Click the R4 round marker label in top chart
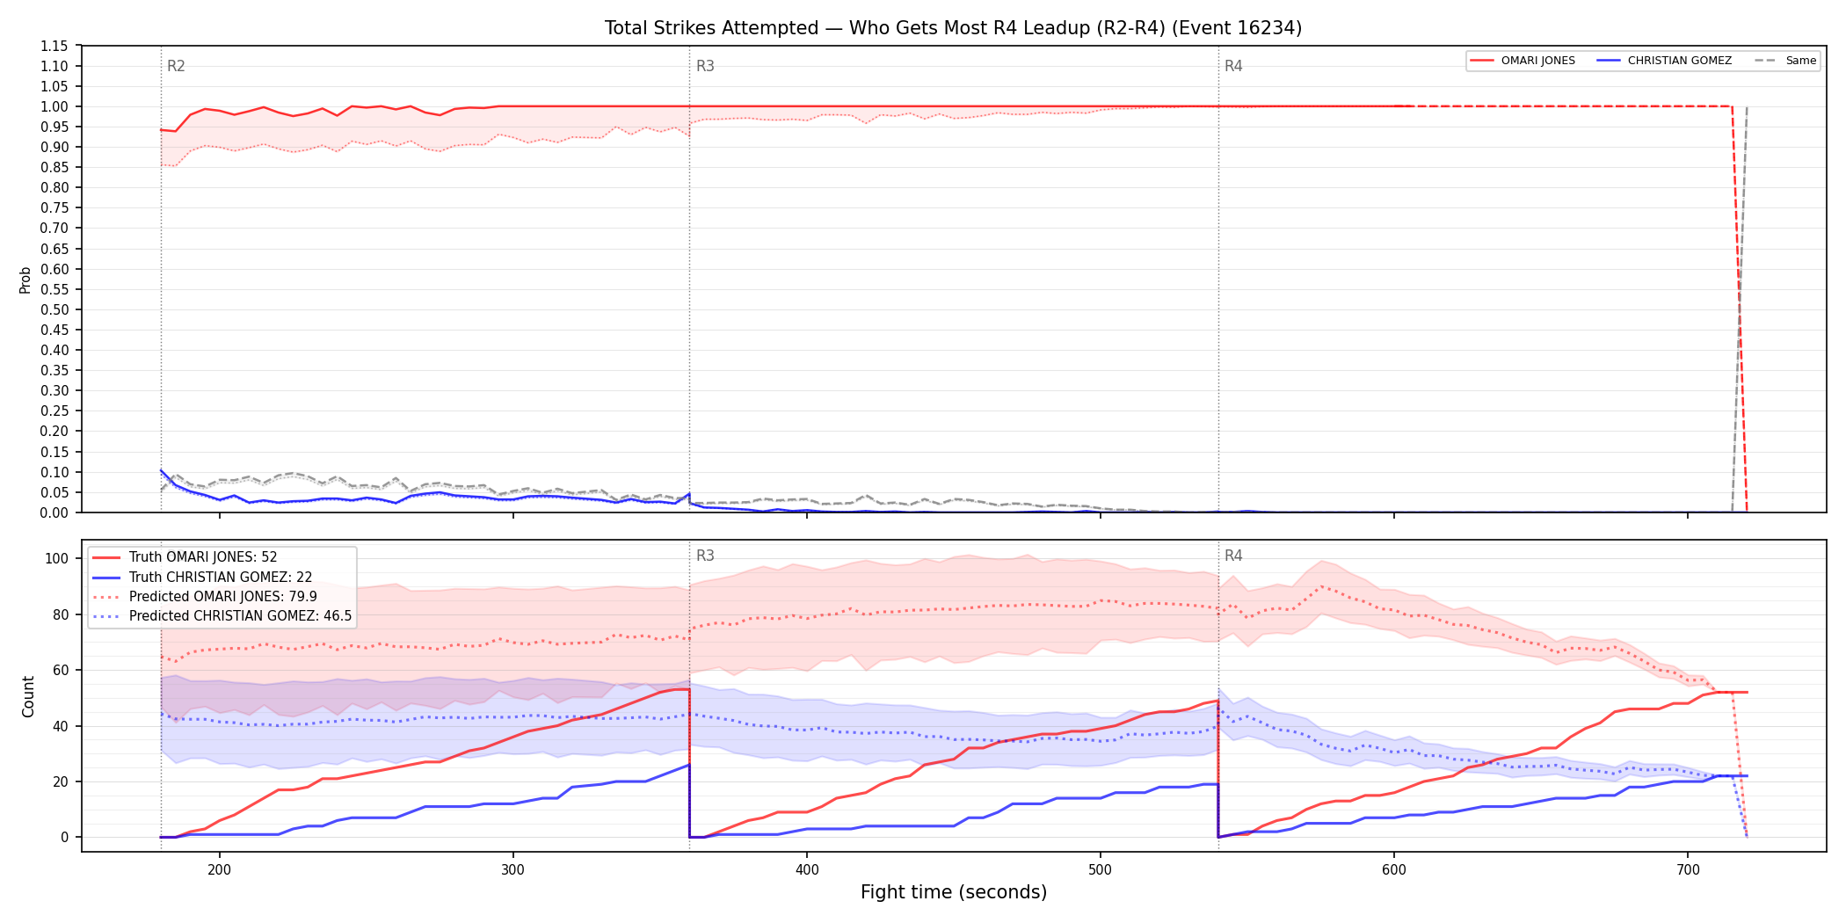This screenshot has width=1846, height=923. (1233, 66)
